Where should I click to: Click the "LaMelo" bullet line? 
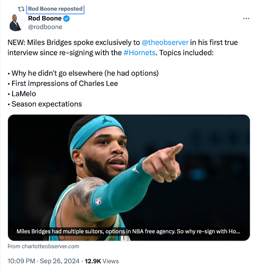point(24,93)
